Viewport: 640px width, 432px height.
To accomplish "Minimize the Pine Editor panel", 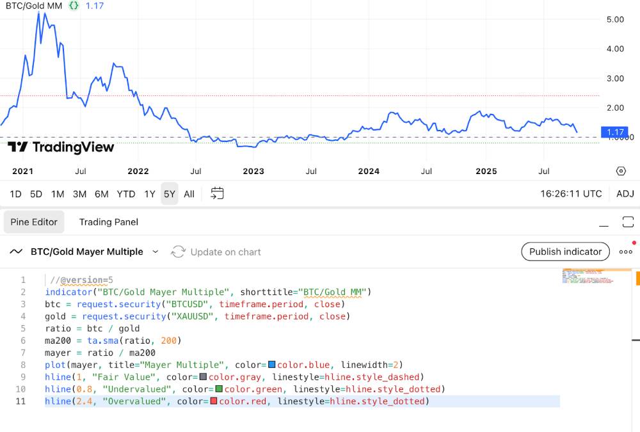I will [604, 223].
